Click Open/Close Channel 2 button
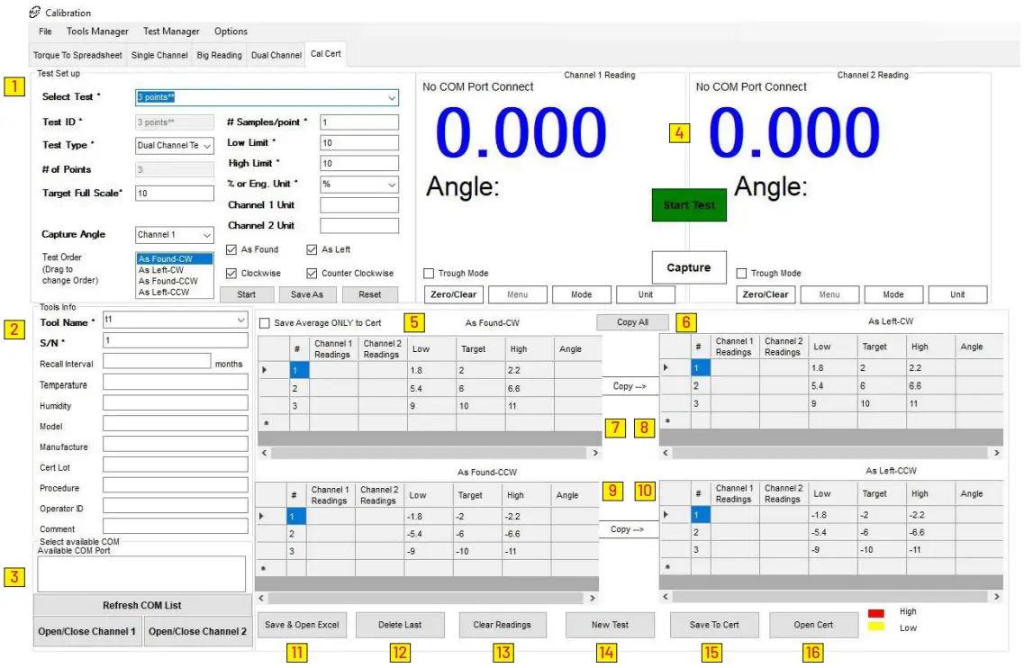 [198, 631]
